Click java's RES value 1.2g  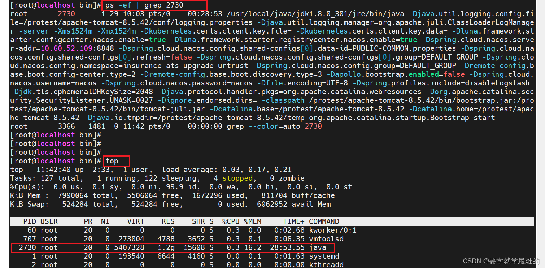[166, 248]
